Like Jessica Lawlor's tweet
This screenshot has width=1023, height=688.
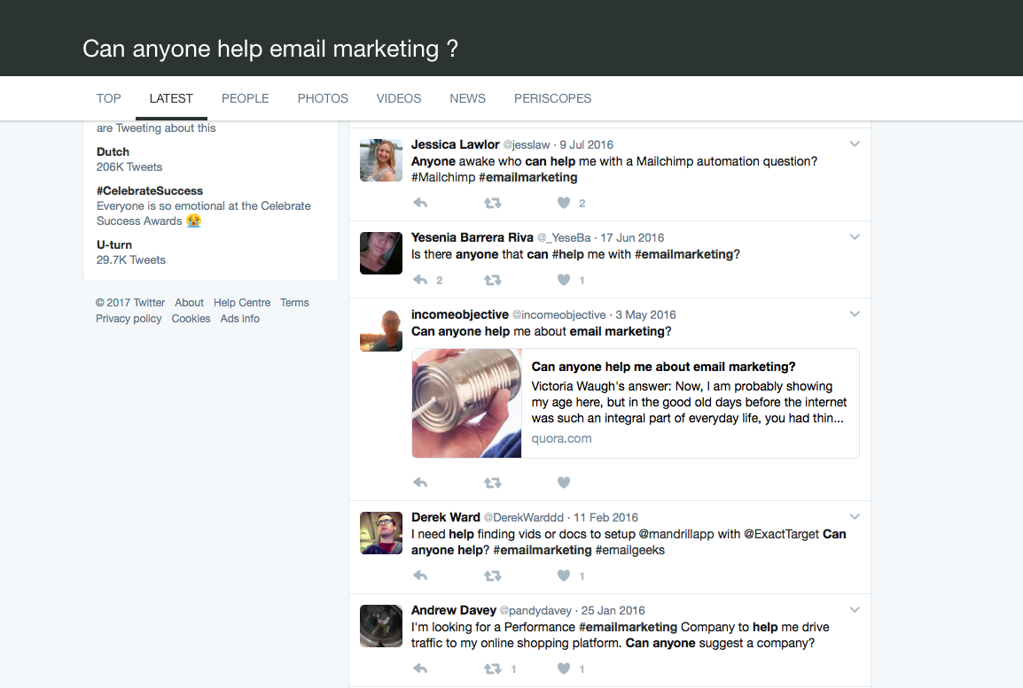coord(564,204)
